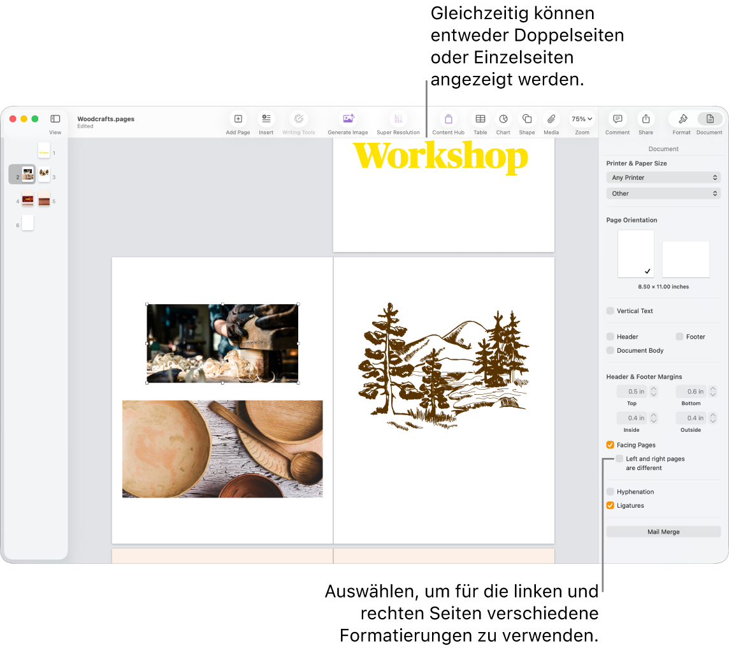This screenshot has height=648, width=729.
Task: Select page 1 thumbnail
Action: coord(44,151)
